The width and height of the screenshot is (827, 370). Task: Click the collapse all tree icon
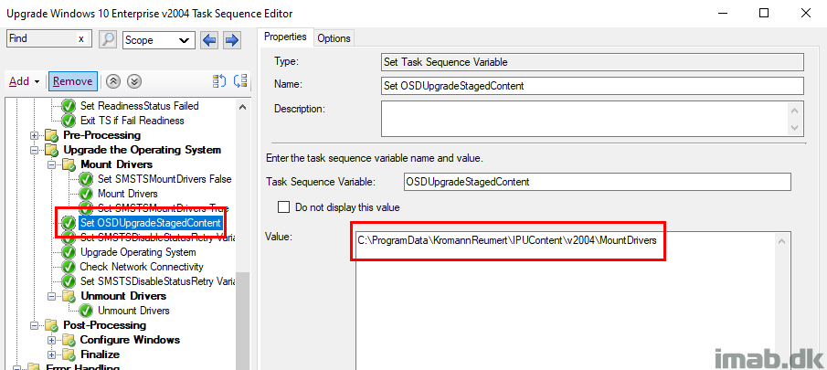coord(240,81)
